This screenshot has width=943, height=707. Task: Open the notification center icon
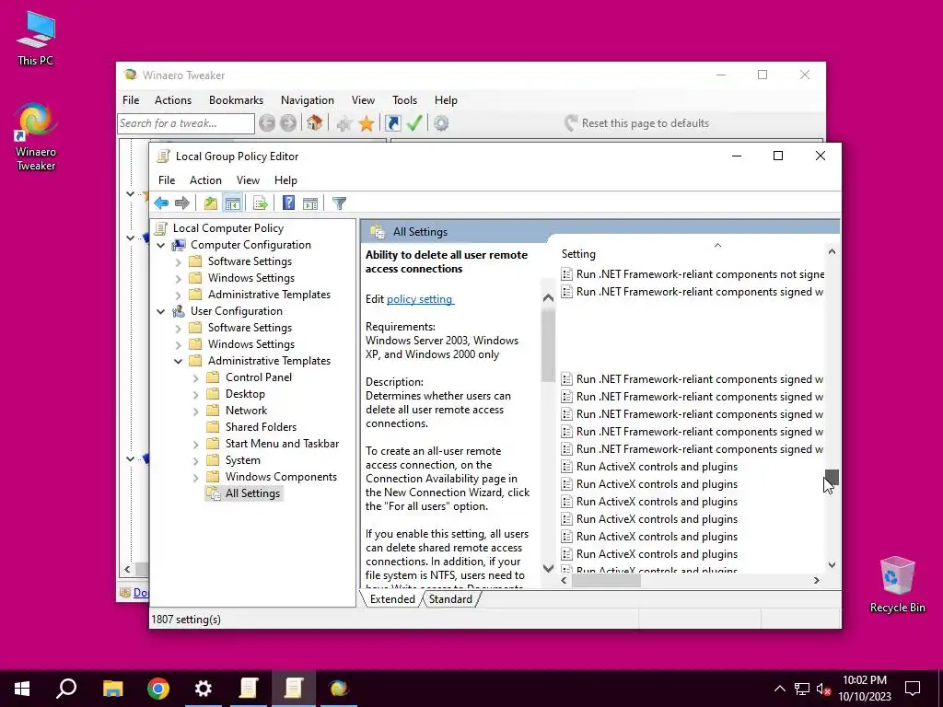913,689
